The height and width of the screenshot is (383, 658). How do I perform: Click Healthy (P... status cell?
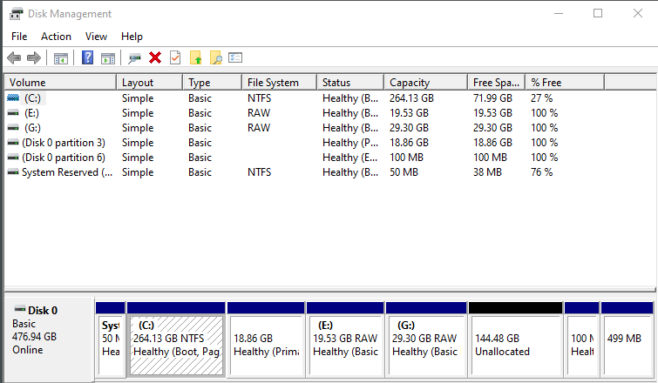(350, 143)
